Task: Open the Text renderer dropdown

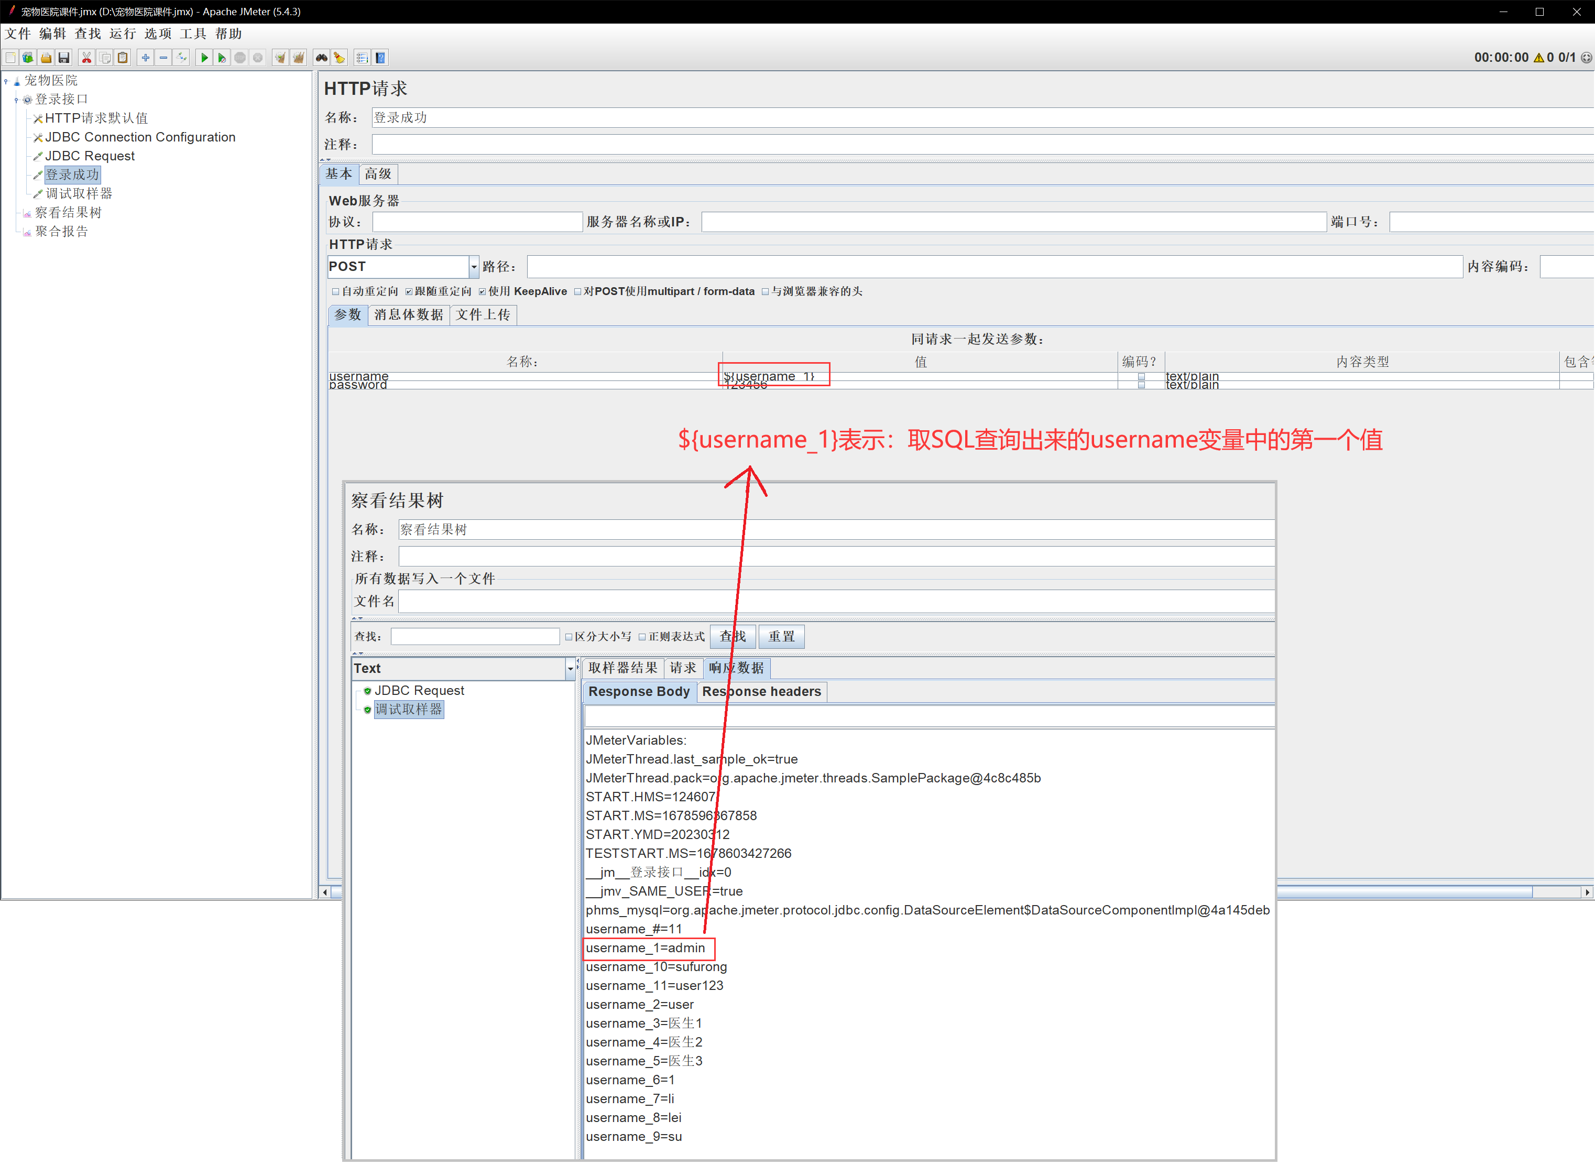Action: [570, 669]
